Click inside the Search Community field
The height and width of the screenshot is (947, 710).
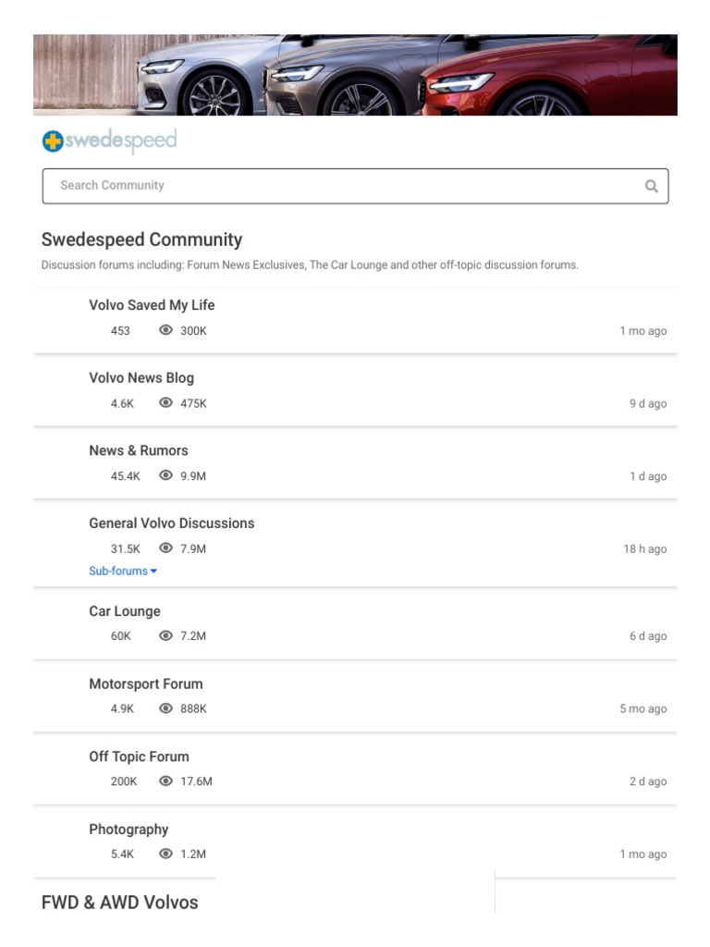click(342, 186)
